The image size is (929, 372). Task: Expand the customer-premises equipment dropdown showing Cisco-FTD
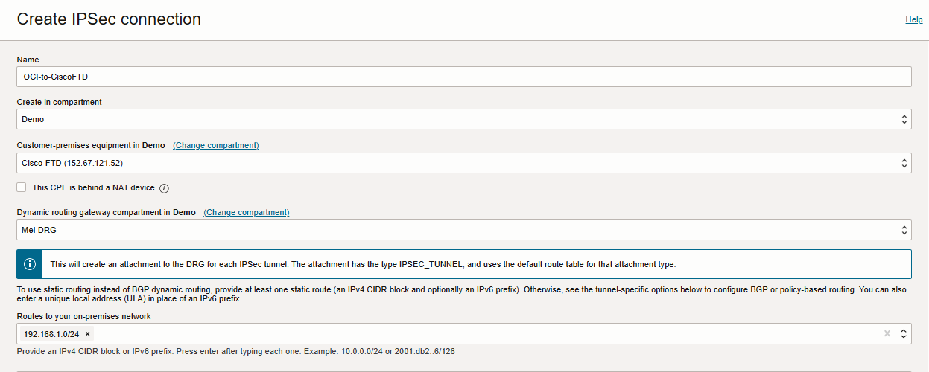point(447,163)
